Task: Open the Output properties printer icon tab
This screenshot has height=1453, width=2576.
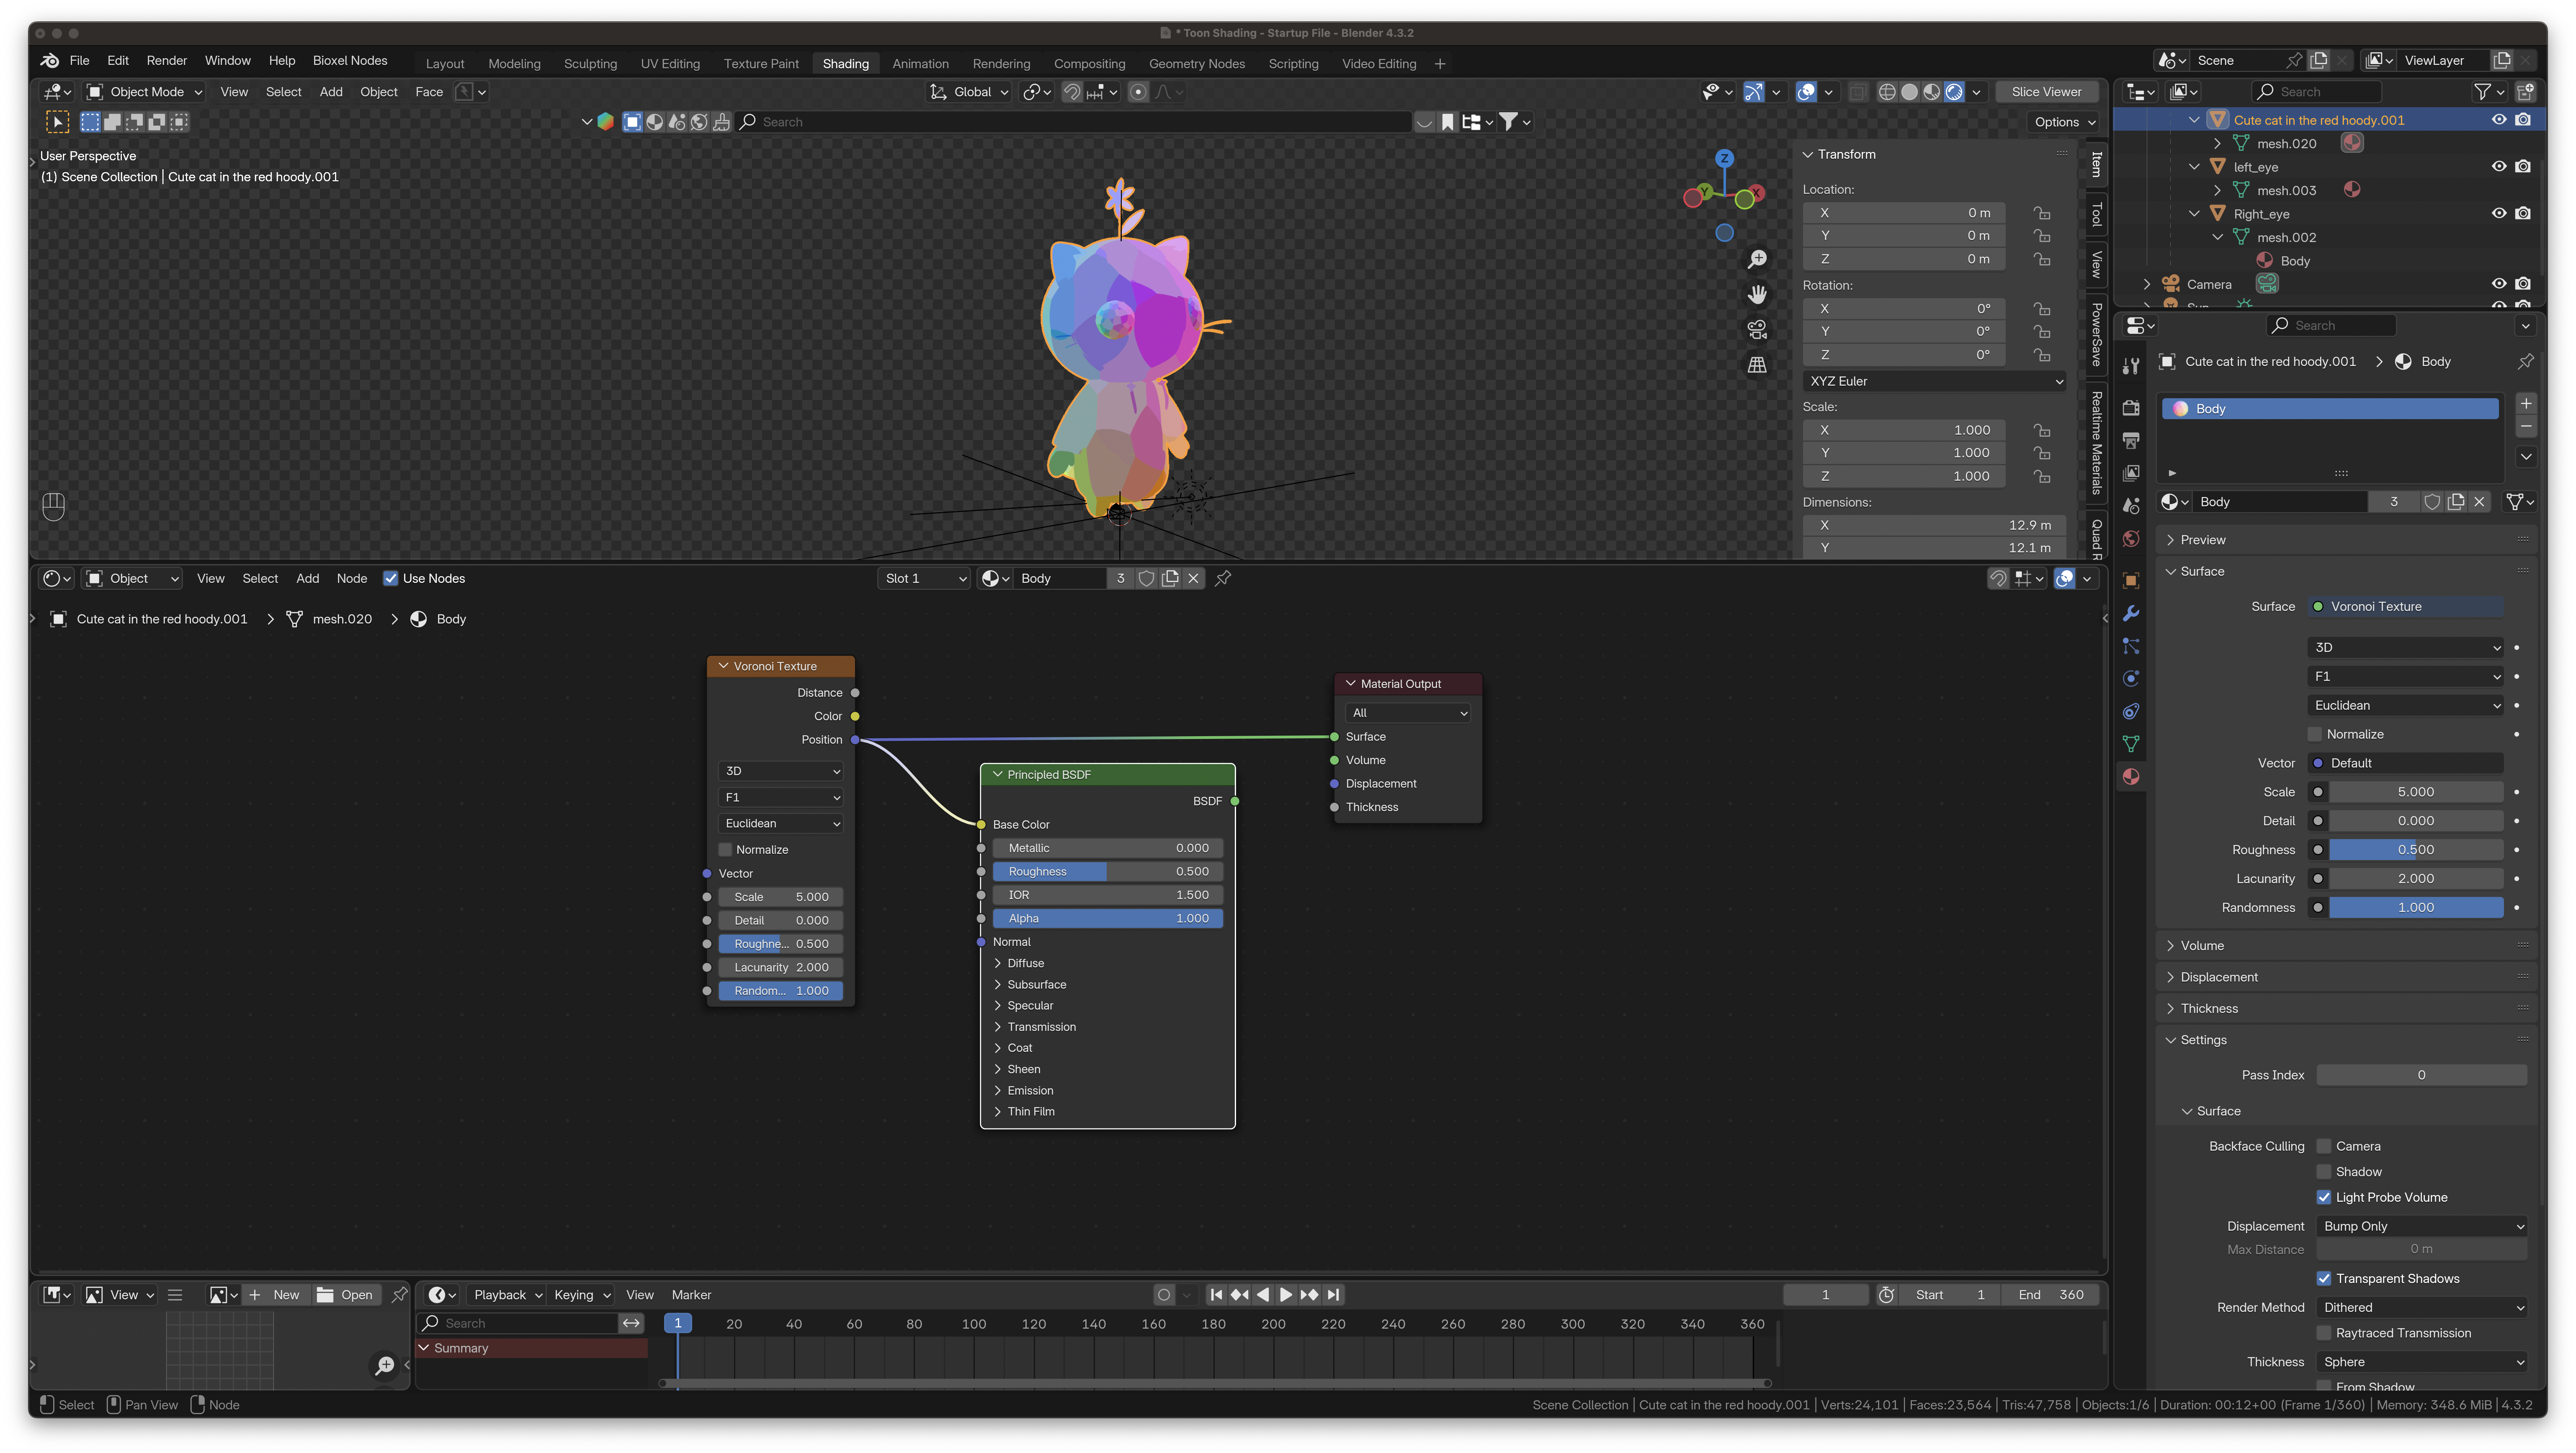Action: coord(2131,440)
